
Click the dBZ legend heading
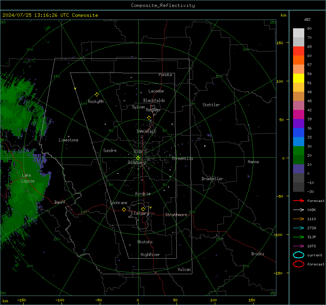pos(307,19)
